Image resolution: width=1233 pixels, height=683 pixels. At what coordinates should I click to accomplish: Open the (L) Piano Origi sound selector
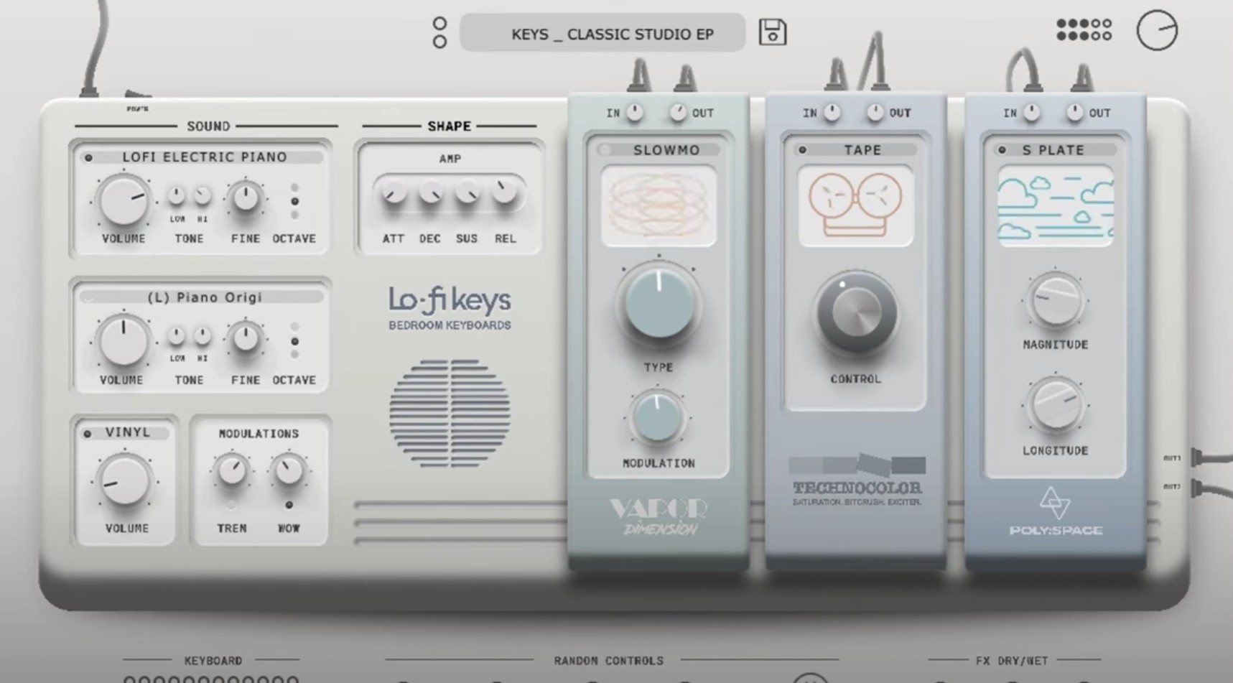204,297
